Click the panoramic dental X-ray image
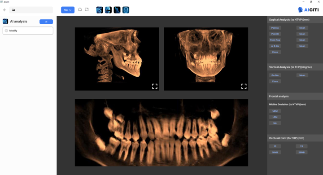 tap(161, 132)
